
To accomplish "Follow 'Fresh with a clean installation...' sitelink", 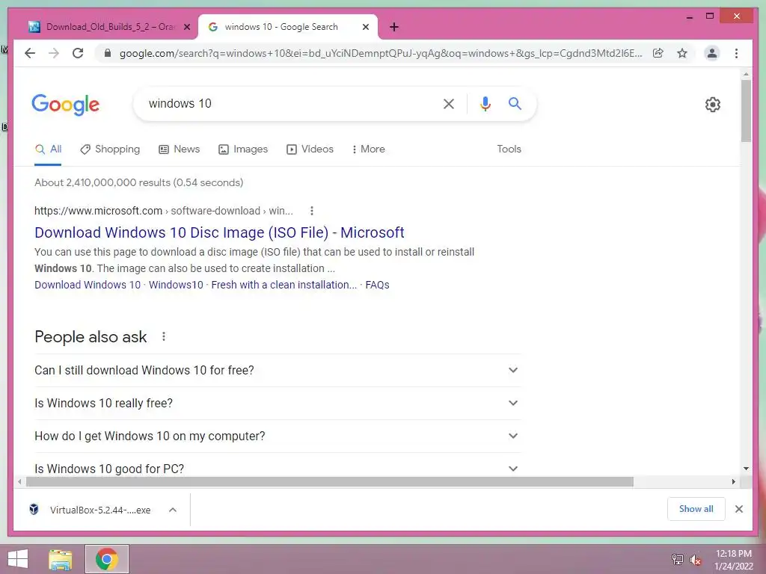I will [284, 285].
